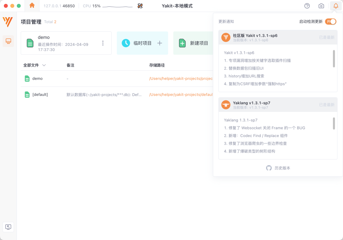Click the green file icon on demo card
Image resolution: width=343 pixels, height=240 pixels.
click(30, 43)
